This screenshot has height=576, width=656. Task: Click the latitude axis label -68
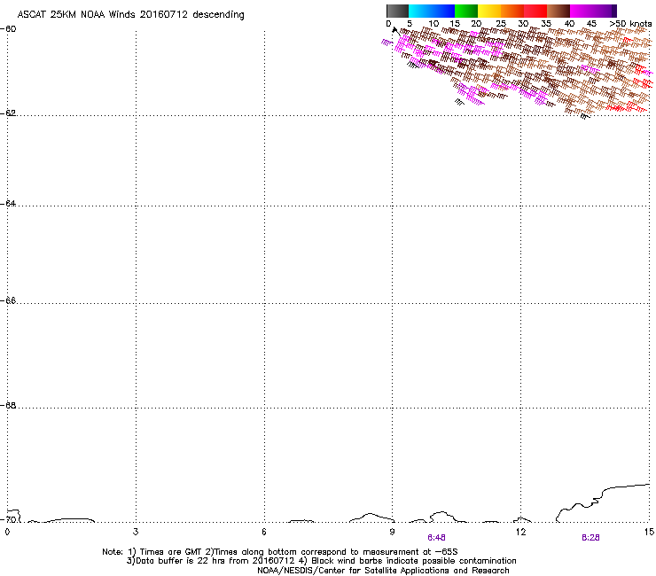[x=8, y=405]
